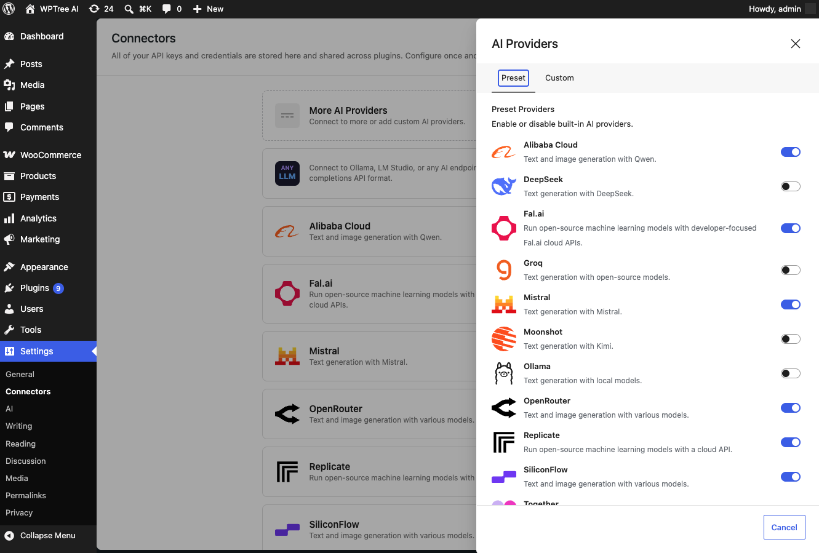Click the DeepSeek whale logo
This screenshot has height=553, width=819.
(x=504, y=186)
